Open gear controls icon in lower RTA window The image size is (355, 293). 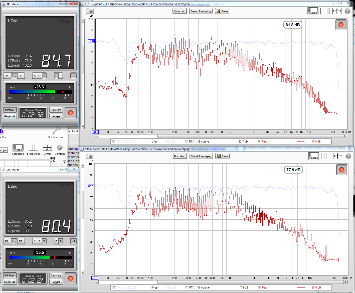pos(348,156)
